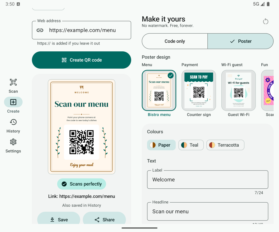Select the partially visible Fun poster design

tap(268, 90)
